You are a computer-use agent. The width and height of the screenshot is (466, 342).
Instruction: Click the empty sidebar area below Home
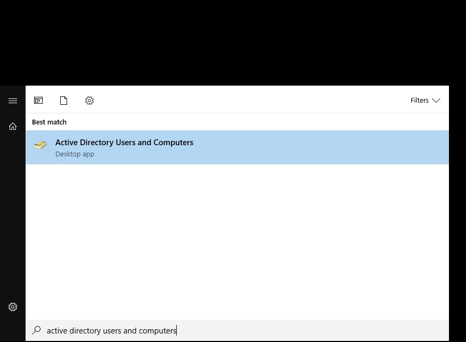[x=13, y=213]
